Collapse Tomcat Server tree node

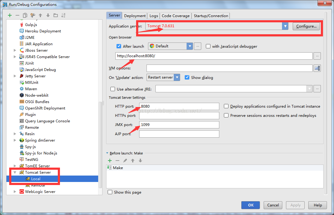15,172
